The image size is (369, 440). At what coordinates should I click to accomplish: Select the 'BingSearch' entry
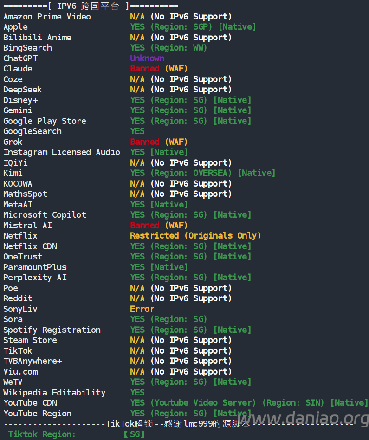click(x=27, y=48)
